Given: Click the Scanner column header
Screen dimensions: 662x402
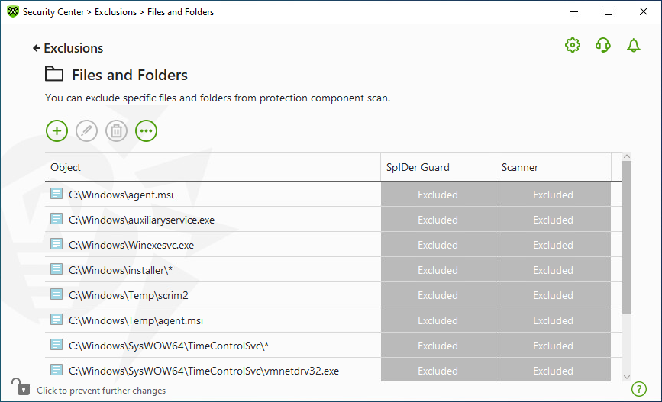Looking at the screenshot, I should click(x=554, y=167).
